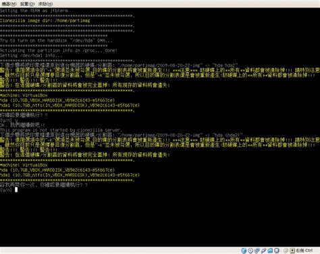The image size is (320, 254).
Task: Click the keyboard capture indicator icon beside 右側 Ctrl
Action: [x=292, y=251]
